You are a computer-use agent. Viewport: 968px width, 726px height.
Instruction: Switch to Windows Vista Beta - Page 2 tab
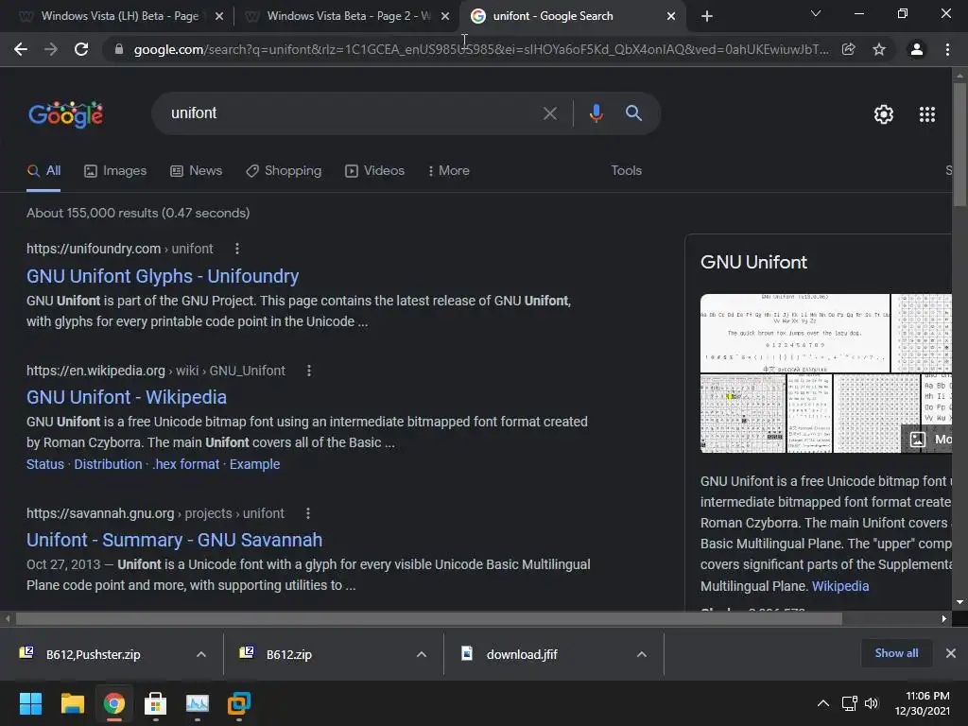[349, 16]
